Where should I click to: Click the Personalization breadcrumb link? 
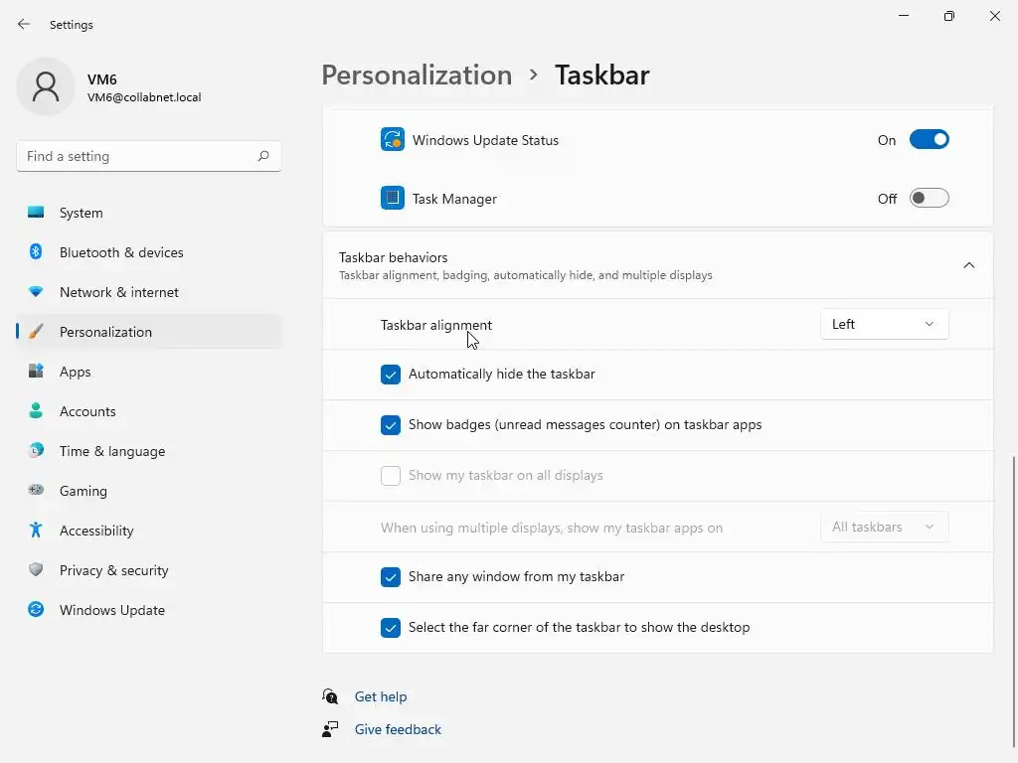pyautogui.click(x=417, y=76)
